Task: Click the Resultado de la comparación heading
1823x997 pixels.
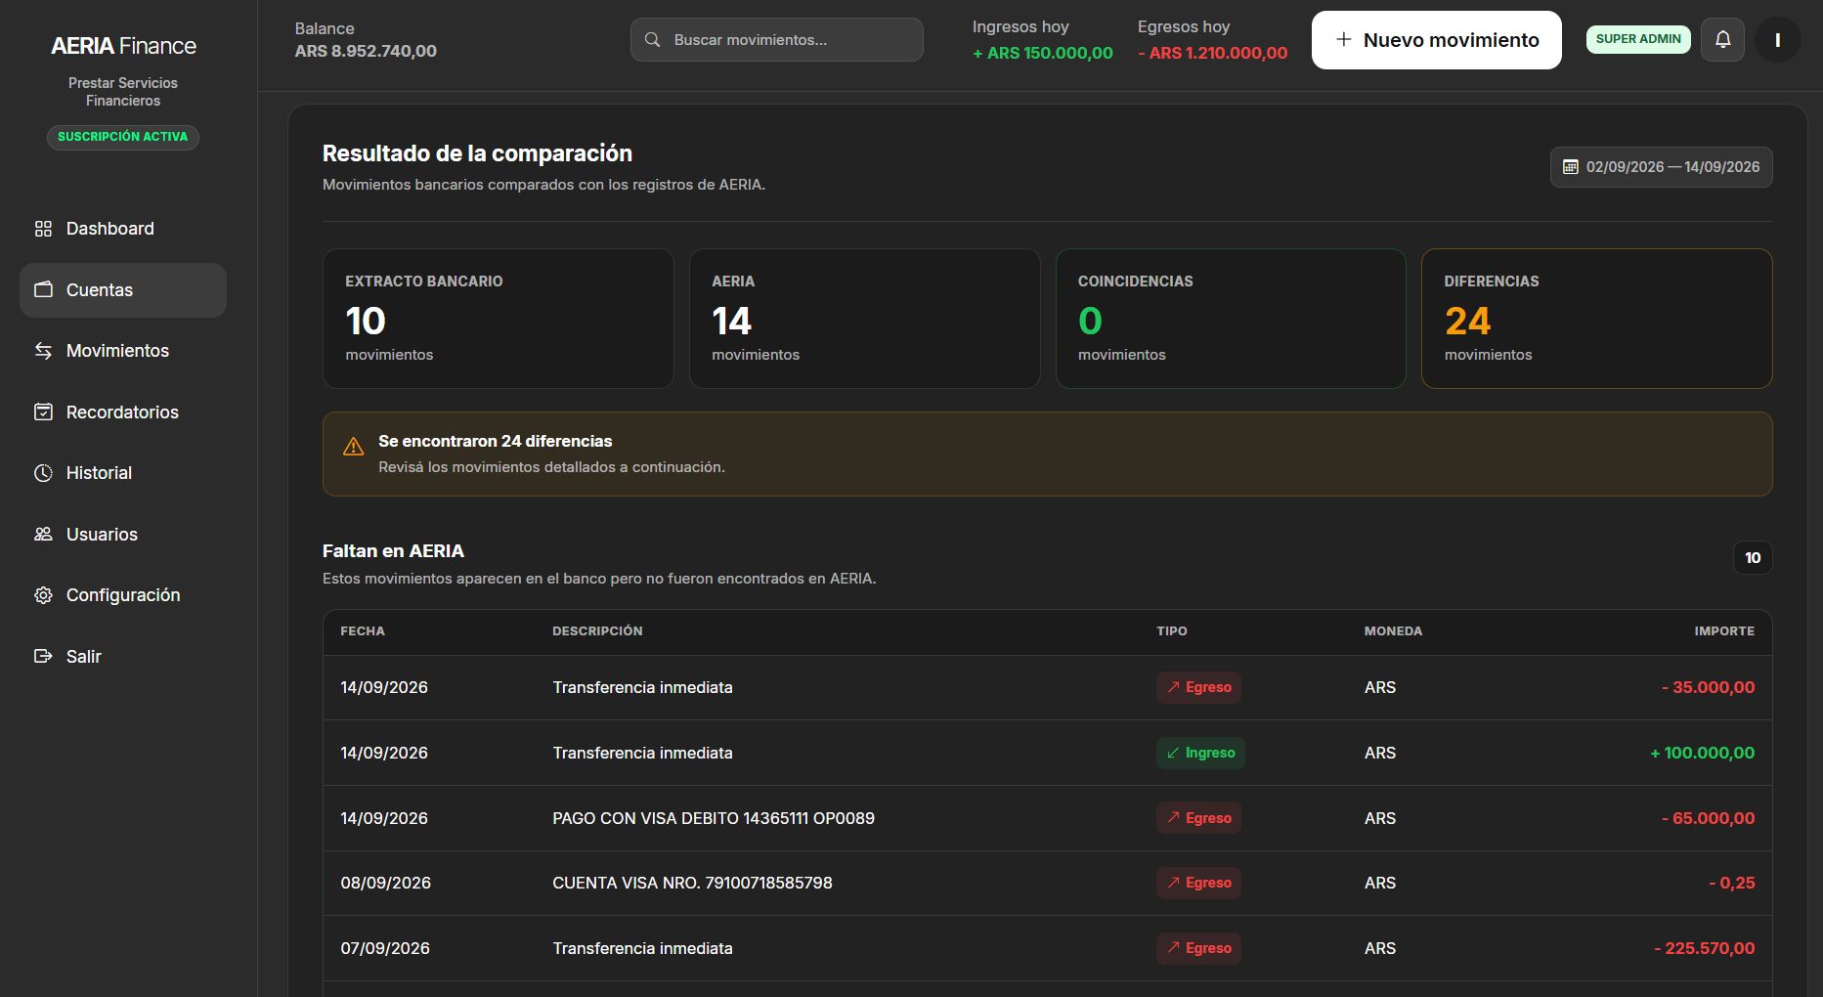Action: coord(477,153)
